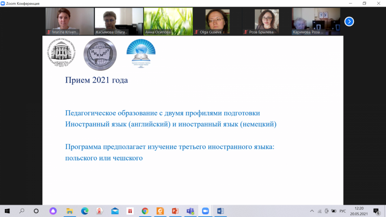This screenshot has width=386, height=217.
Task: Expand hidden system tray icons
Action: tap(312, 211)
